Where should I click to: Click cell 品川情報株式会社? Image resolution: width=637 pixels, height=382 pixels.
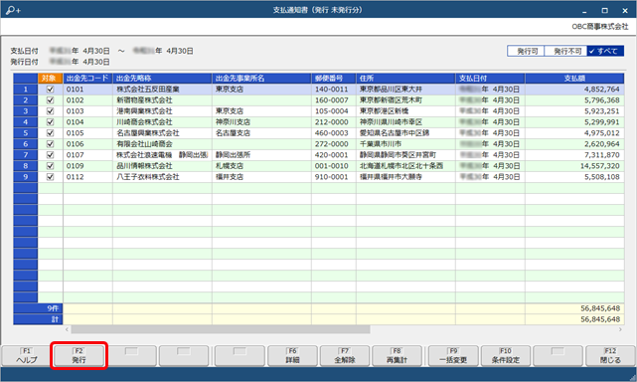(162, 166)
